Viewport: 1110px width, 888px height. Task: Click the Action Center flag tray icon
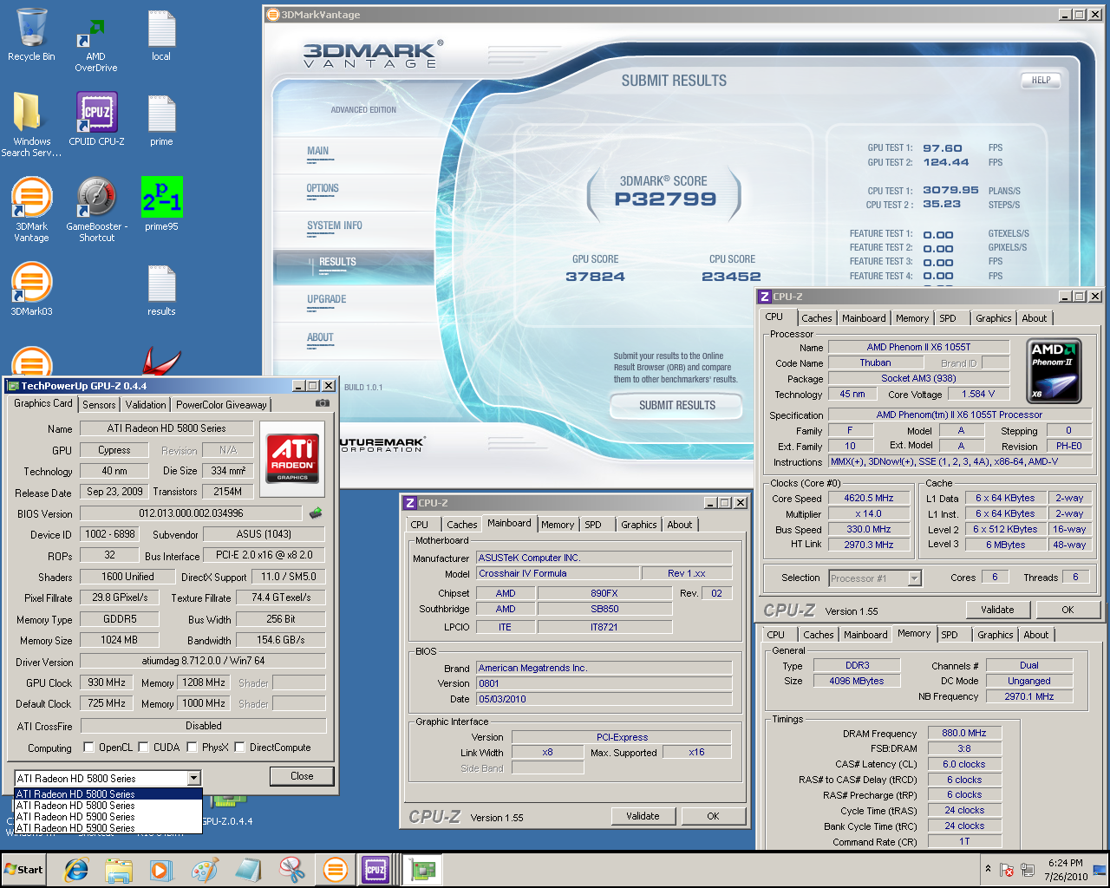(x=1007, y=870)
